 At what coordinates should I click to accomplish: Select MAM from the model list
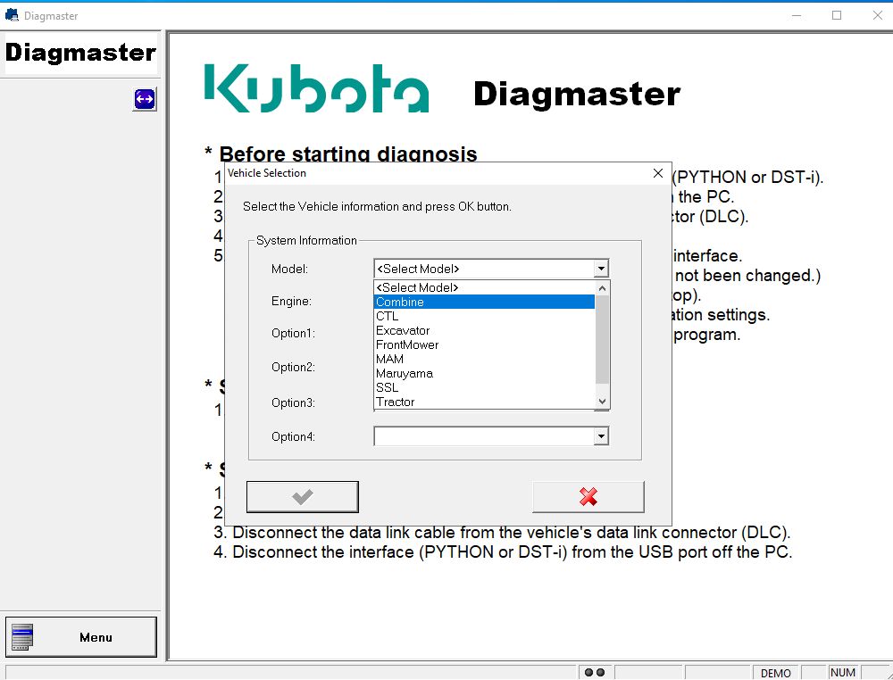(x=484, y=359)
